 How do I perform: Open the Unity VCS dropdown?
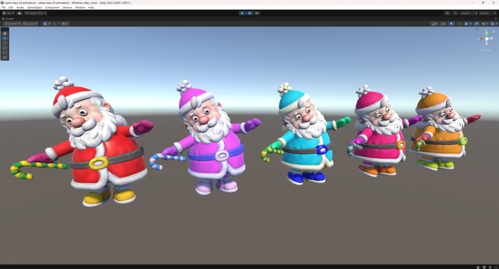coord(35,13)
